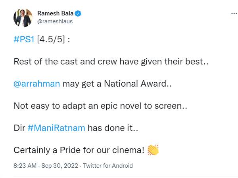The height and width of the screenshot is (178, 238).
Task: Click the Ramesh Bala display name
Action: click(56, 13)
